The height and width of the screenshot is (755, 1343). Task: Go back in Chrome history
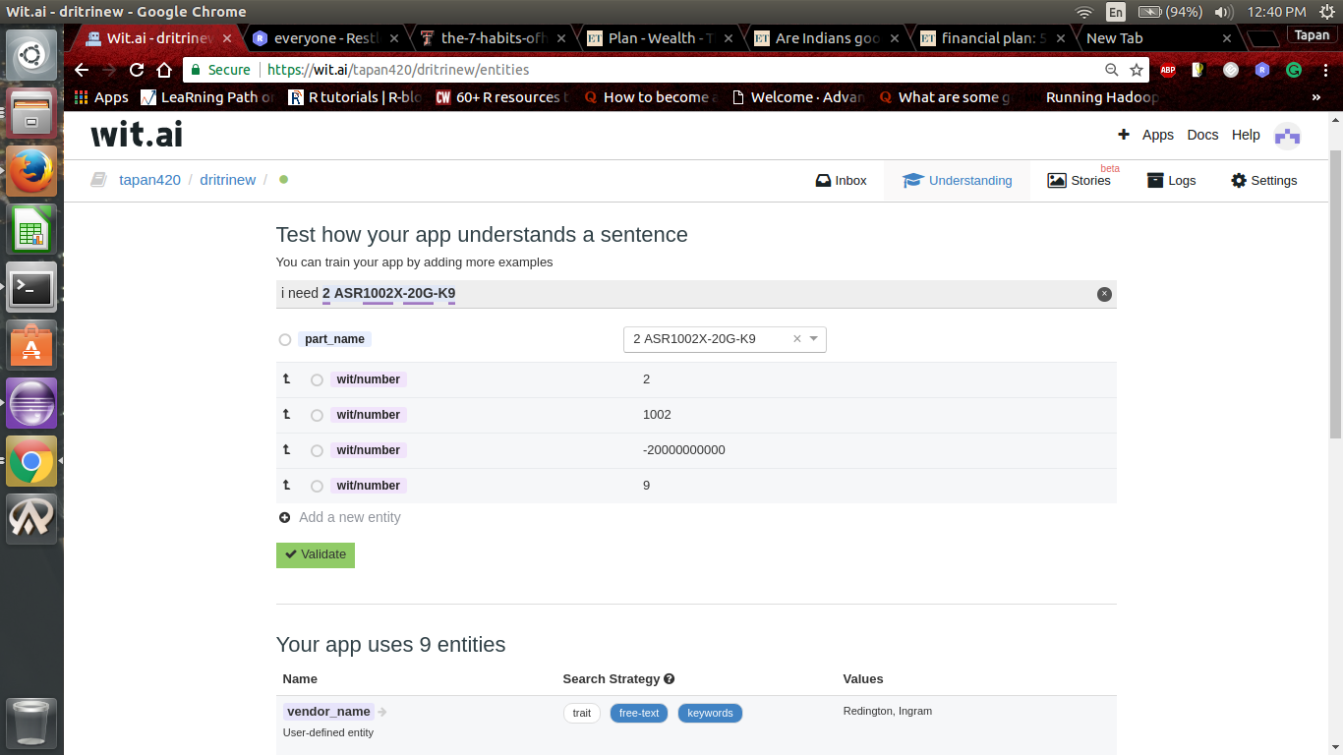(x=82, y=70)
